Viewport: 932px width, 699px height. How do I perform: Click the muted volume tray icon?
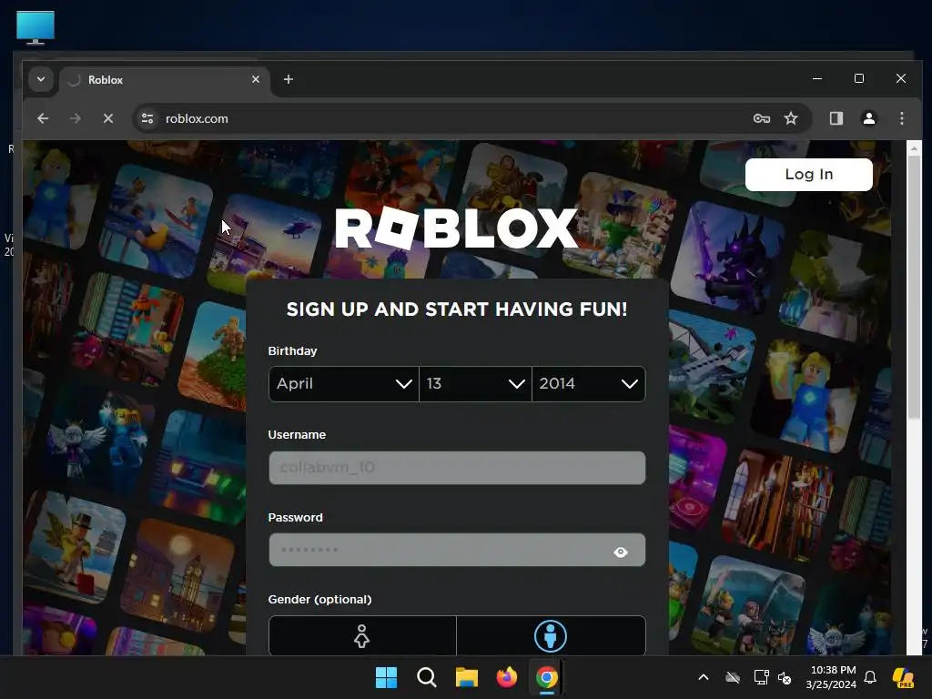pos(785,677)
